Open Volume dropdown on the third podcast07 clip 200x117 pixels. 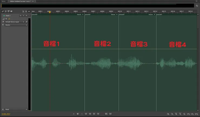pos(152,15)
